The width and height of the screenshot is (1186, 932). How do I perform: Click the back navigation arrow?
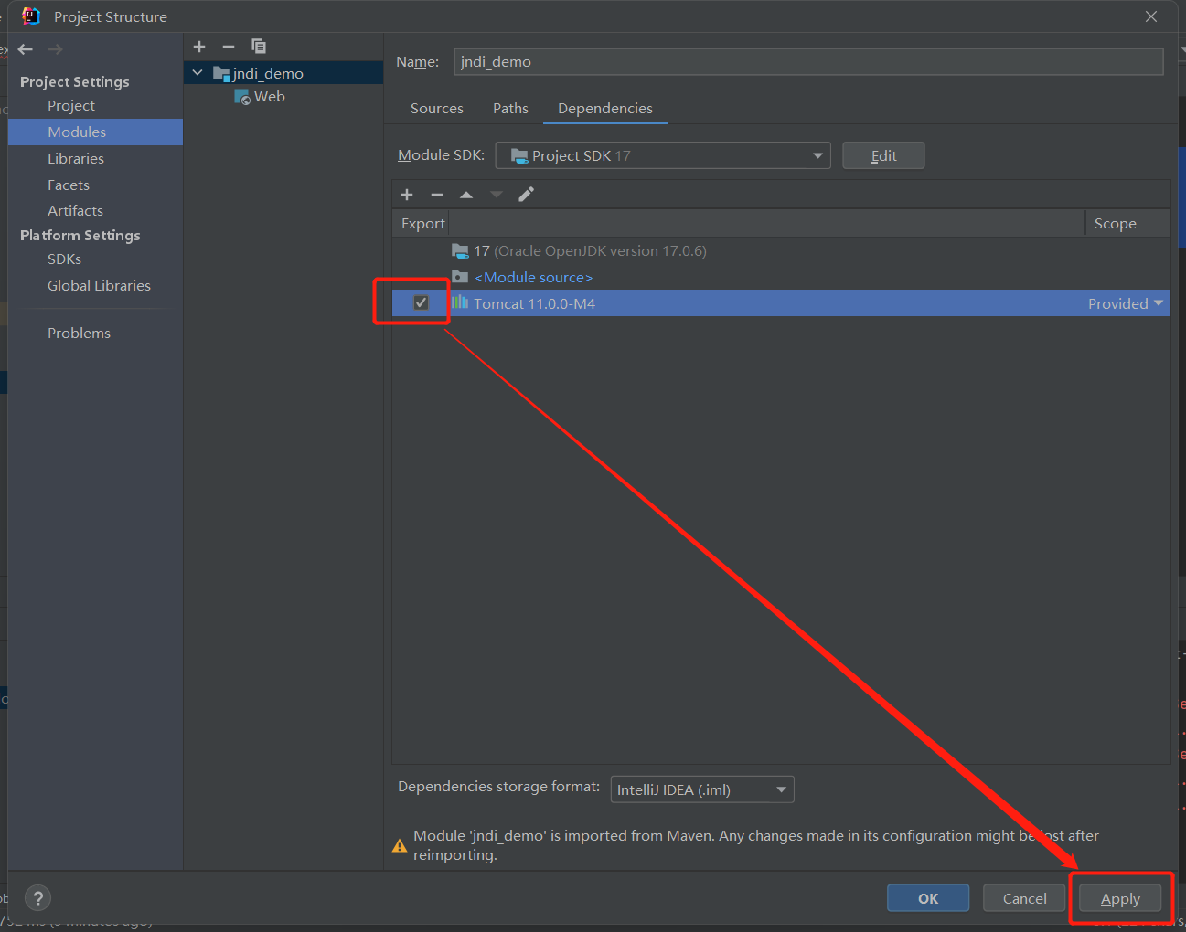click(26, 49)
